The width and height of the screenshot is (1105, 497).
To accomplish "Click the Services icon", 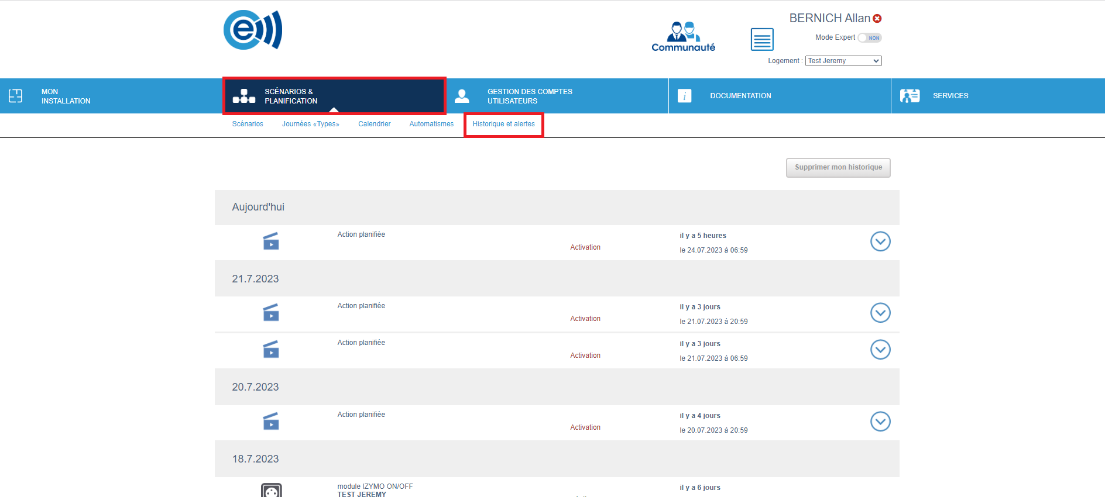I will pos(910,96).
